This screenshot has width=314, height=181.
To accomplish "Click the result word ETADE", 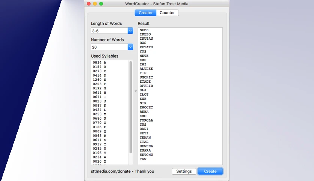I will [x=145, y=82].
